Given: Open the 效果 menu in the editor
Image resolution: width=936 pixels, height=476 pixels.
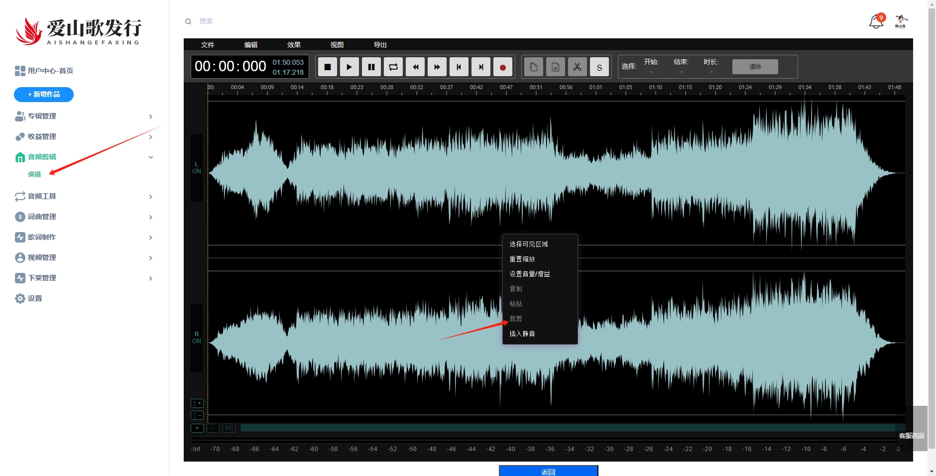Looking at the screenshot, I should click(294, 45).
